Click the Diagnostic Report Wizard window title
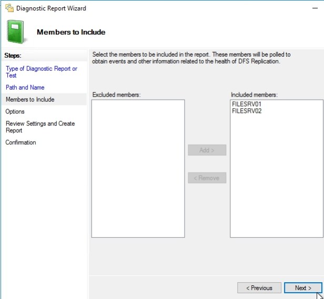Viewport: 324px width, 299px height. coord(51,8)
